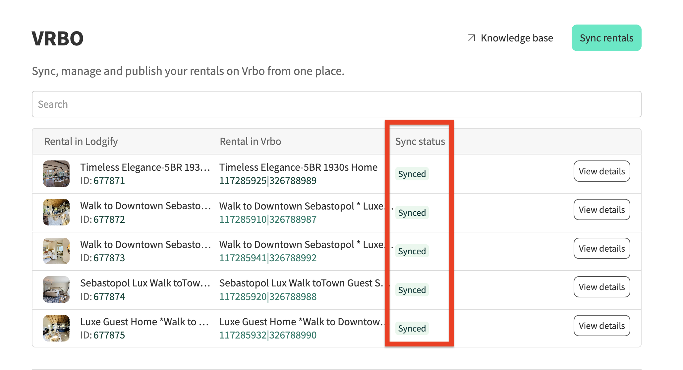
Task: Select the Sebastopol Lux rental thumbnail
Action: point(56,289)
